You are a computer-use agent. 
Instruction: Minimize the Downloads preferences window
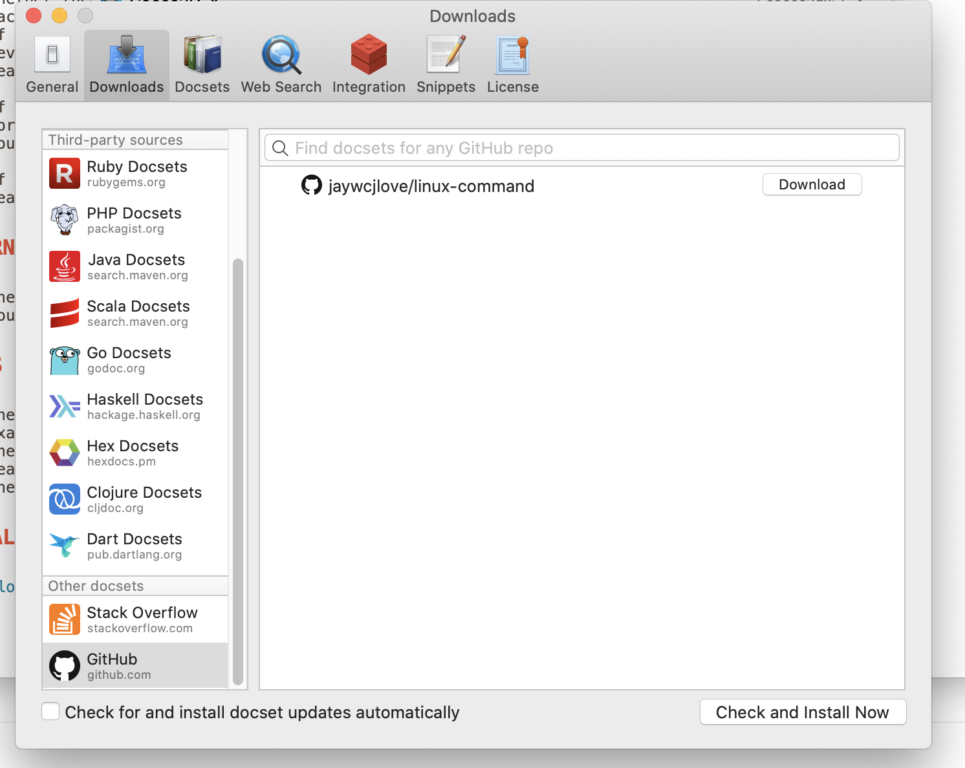[60, 16]
